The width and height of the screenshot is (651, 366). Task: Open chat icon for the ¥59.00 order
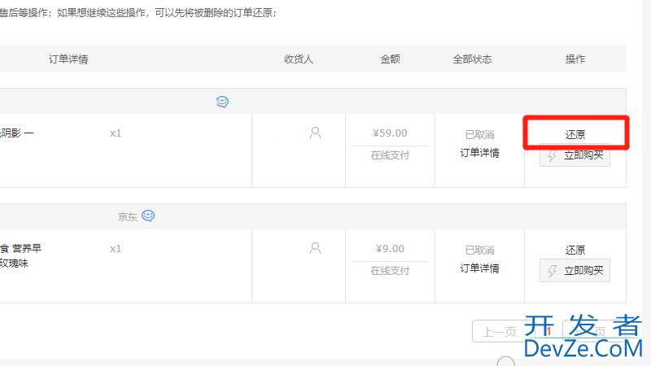[222, 102]
